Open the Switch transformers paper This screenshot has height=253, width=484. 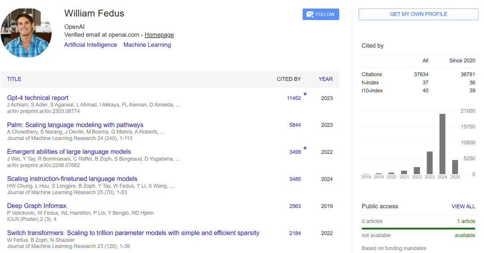[x=133, y=233]
